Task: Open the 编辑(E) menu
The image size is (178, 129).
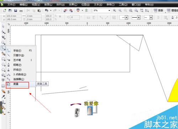Action: (x=23, y=5)
